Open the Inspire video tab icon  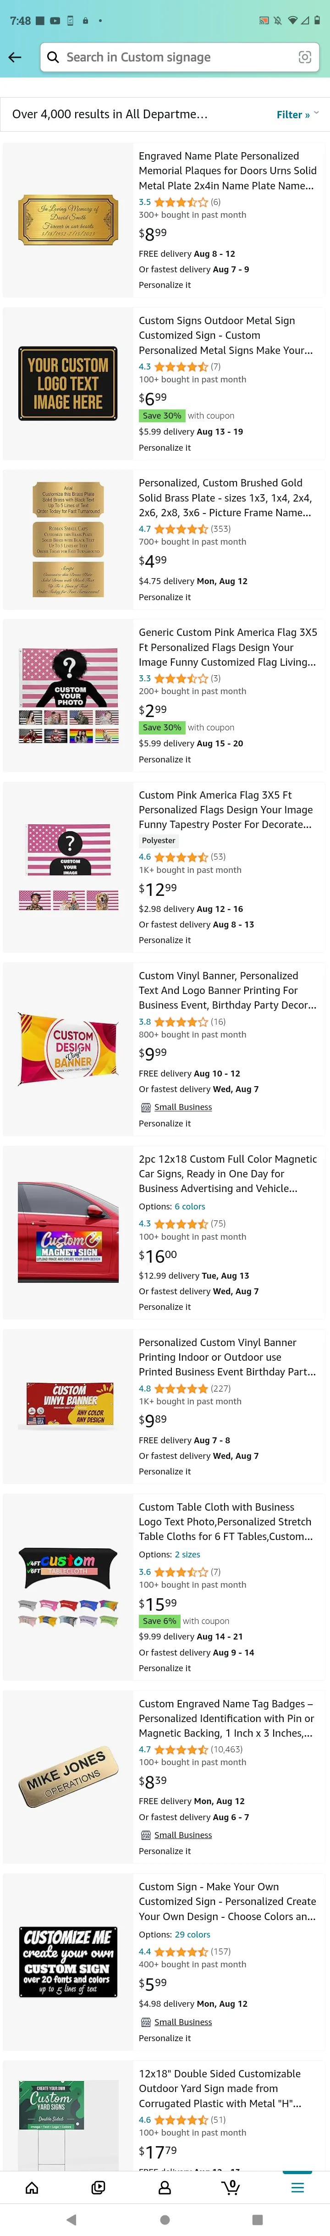pos(98,2187)
